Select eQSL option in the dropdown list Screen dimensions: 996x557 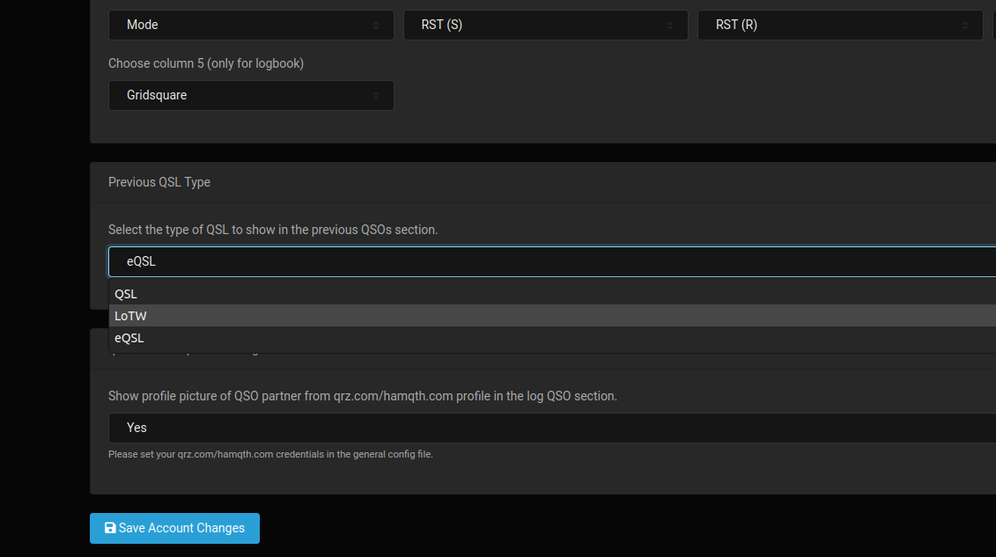coord(552,338)
